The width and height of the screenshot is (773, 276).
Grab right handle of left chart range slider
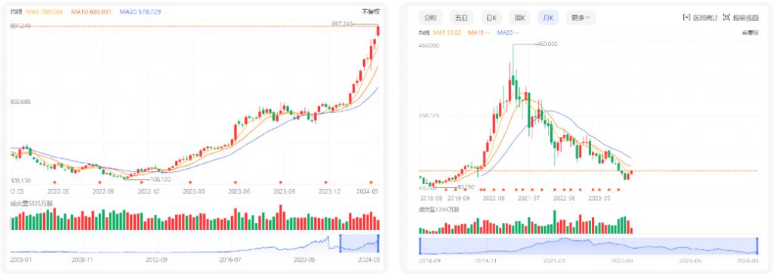tap(378, 244)
